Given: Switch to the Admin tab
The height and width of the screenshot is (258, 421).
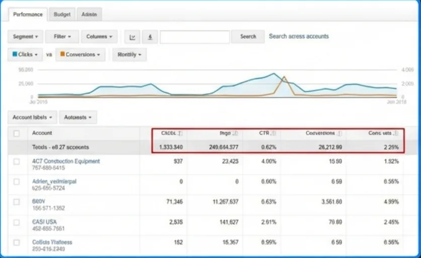Looking at the screenshot, I should pyautogui.click(x=89, y=15).
